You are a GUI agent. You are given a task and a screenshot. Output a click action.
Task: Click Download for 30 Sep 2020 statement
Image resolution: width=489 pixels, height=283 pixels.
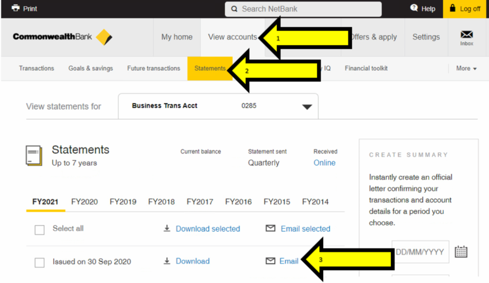pos(192,261)
